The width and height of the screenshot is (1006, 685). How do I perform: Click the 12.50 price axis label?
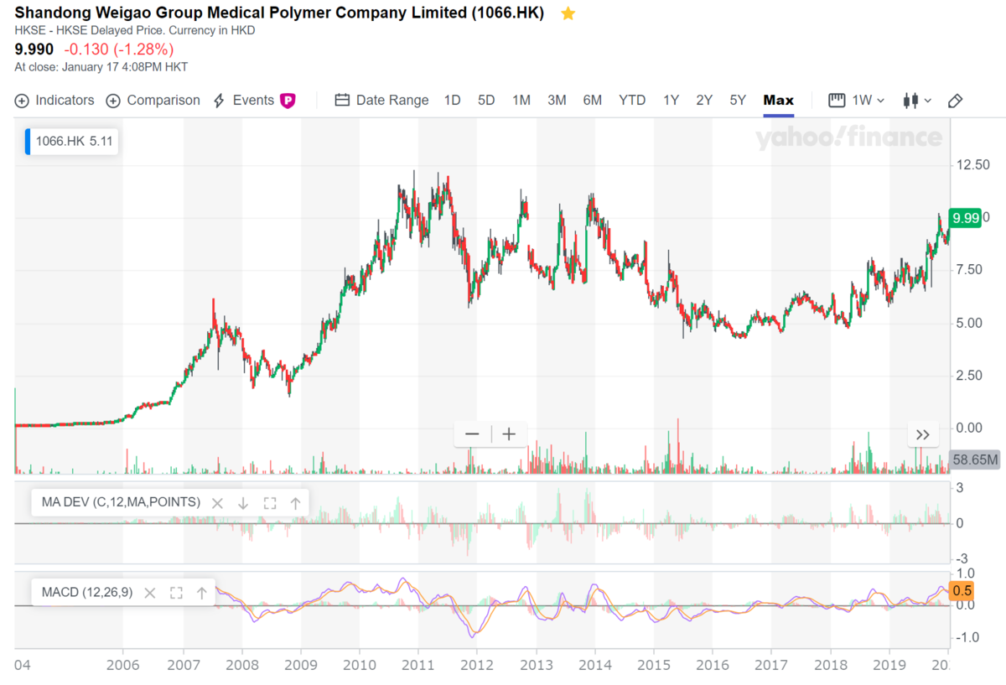point(972,164)
